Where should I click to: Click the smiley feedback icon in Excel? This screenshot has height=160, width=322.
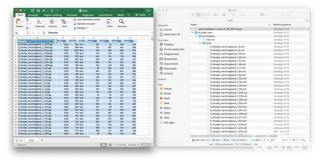148,10
